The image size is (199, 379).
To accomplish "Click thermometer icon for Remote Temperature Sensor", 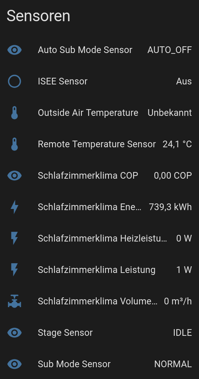I will pyautogui.click(x=14, y=144).
